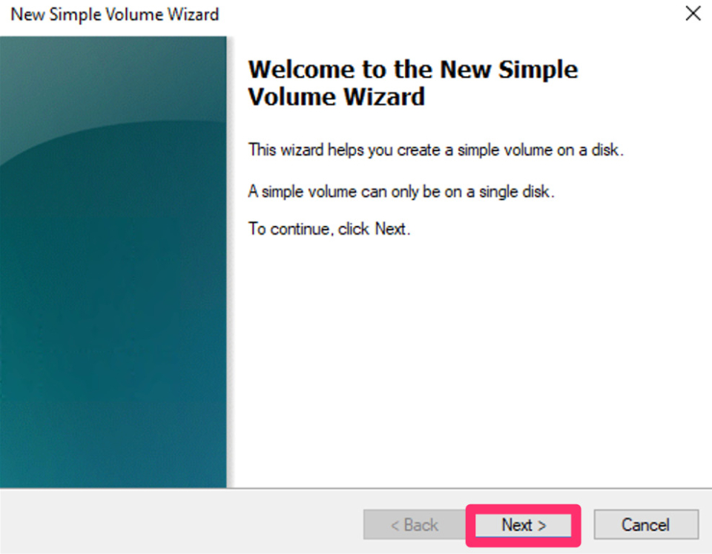
Task: Click the teal decorative banner panel
Action: 113,262
